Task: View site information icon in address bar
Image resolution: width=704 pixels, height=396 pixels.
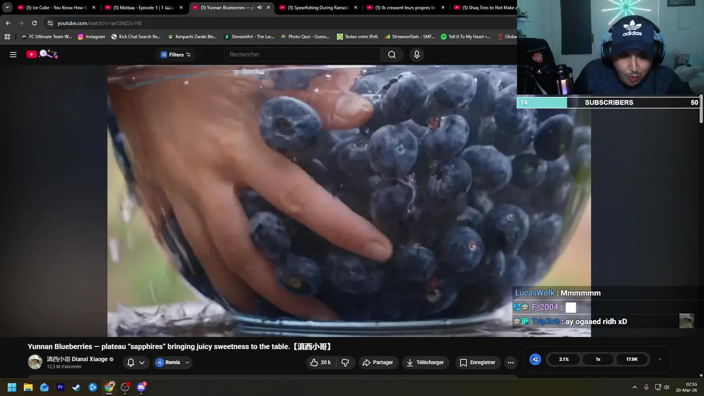Action: point(50,23)
